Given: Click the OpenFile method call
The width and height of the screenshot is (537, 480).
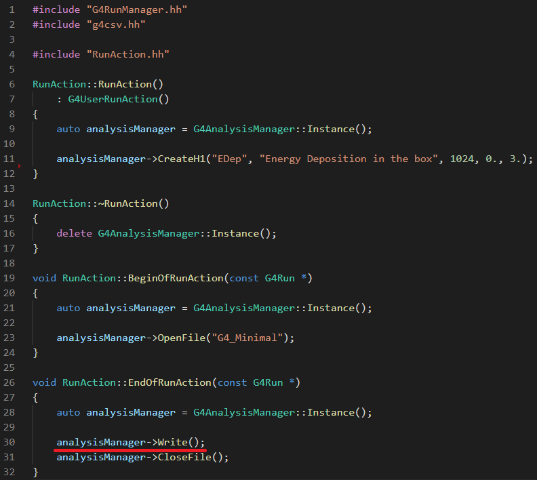Looking at the screenshot, I should [x=181, y=338].
